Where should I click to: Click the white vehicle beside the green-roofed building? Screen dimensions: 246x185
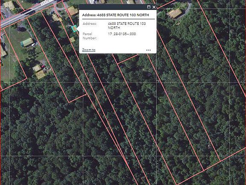(x=34, y=45)
